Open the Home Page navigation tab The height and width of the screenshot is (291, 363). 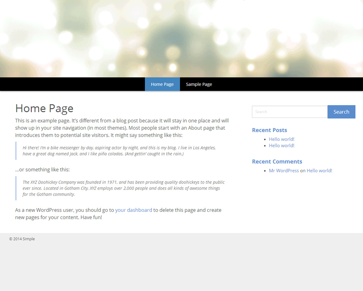(162, 84)
